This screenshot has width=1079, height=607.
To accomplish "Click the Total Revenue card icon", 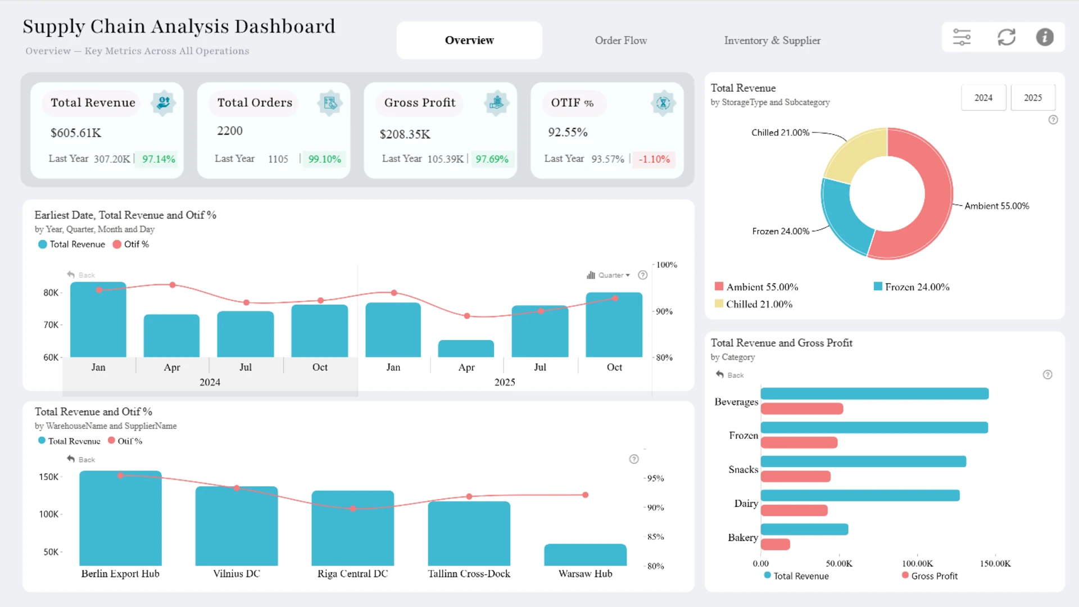I will click(164, 103).
